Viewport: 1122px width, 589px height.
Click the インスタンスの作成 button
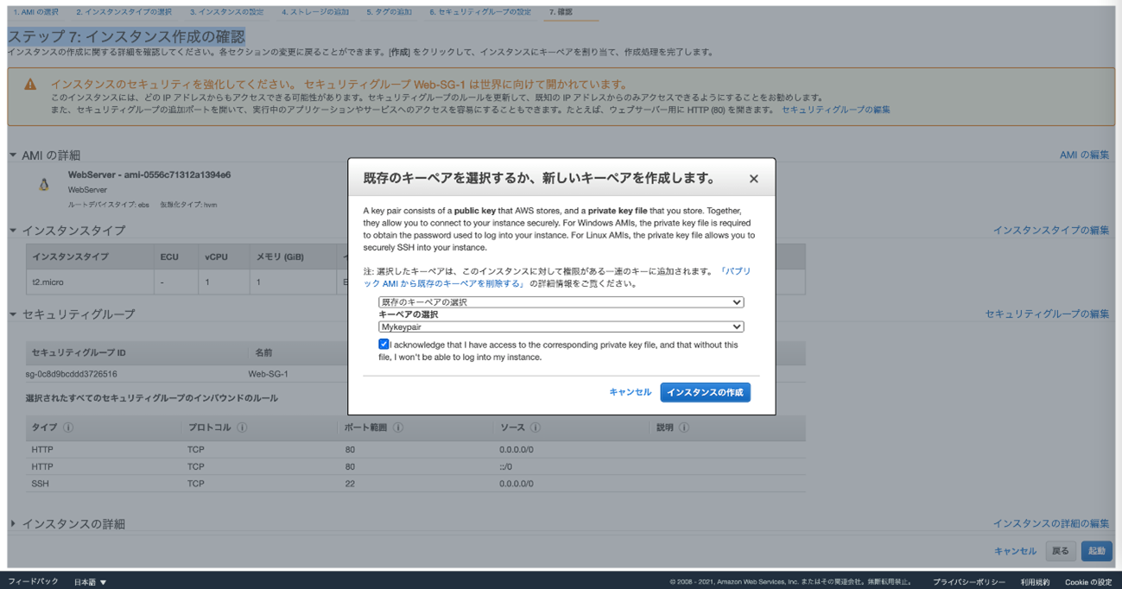[705, 392]
